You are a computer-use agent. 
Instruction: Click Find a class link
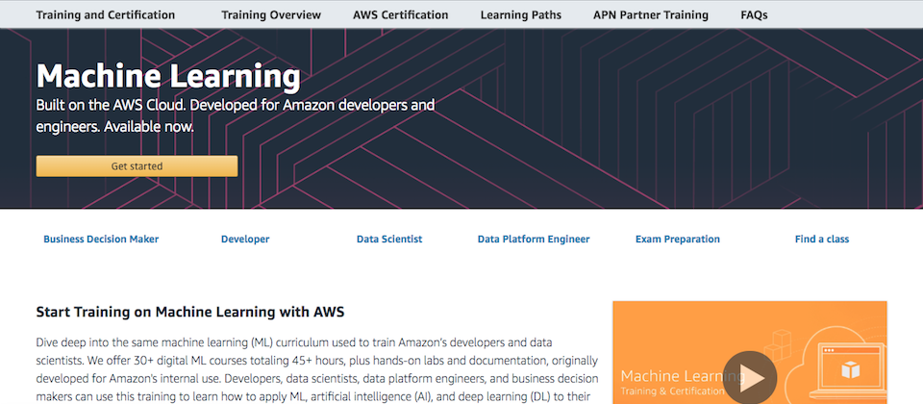tap(822, 240)
